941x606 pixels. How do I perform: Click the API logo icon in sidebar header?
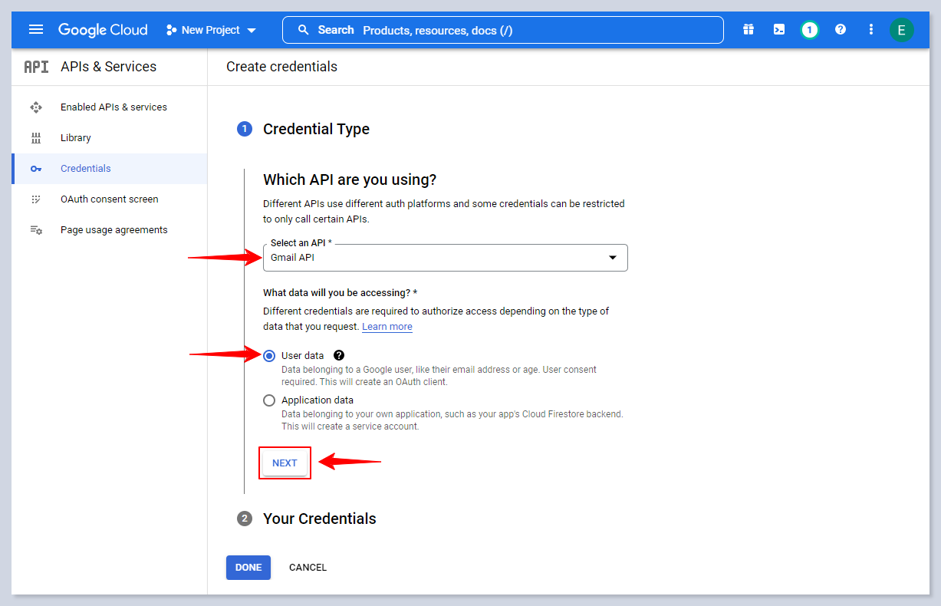coord(36,67)
